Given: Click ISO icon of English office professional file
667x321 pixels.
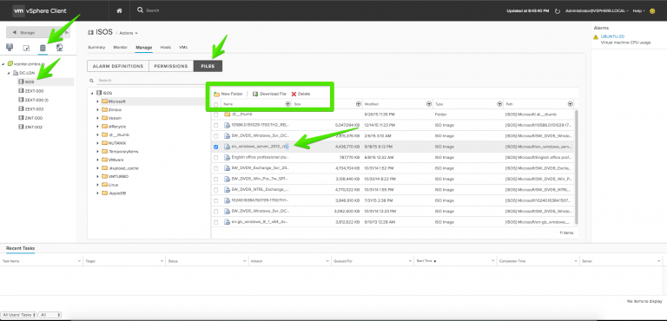Looking at the screenshot, I should [228, 157].
